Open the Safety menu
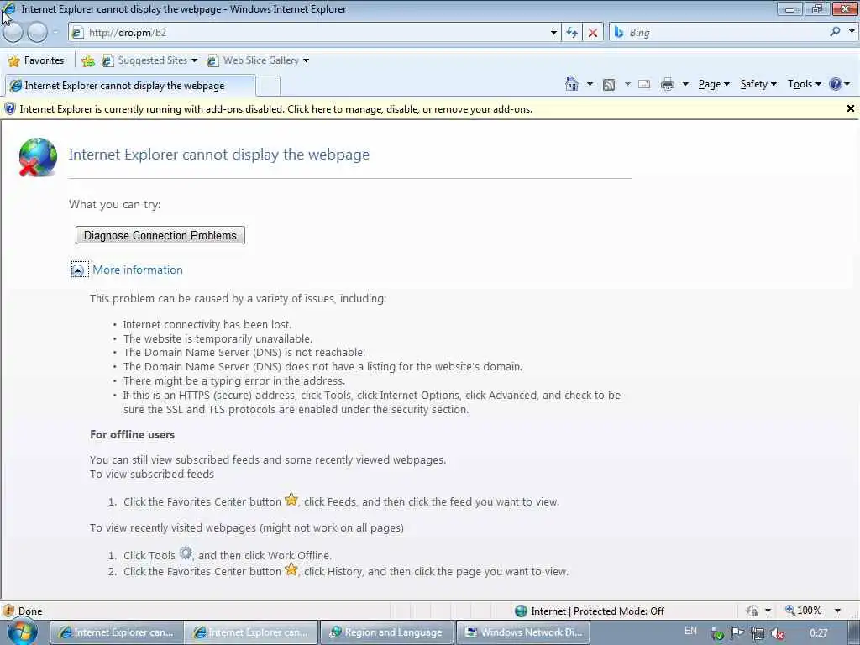The width and height of the screenshot is (860, 645). pos(758,84)
